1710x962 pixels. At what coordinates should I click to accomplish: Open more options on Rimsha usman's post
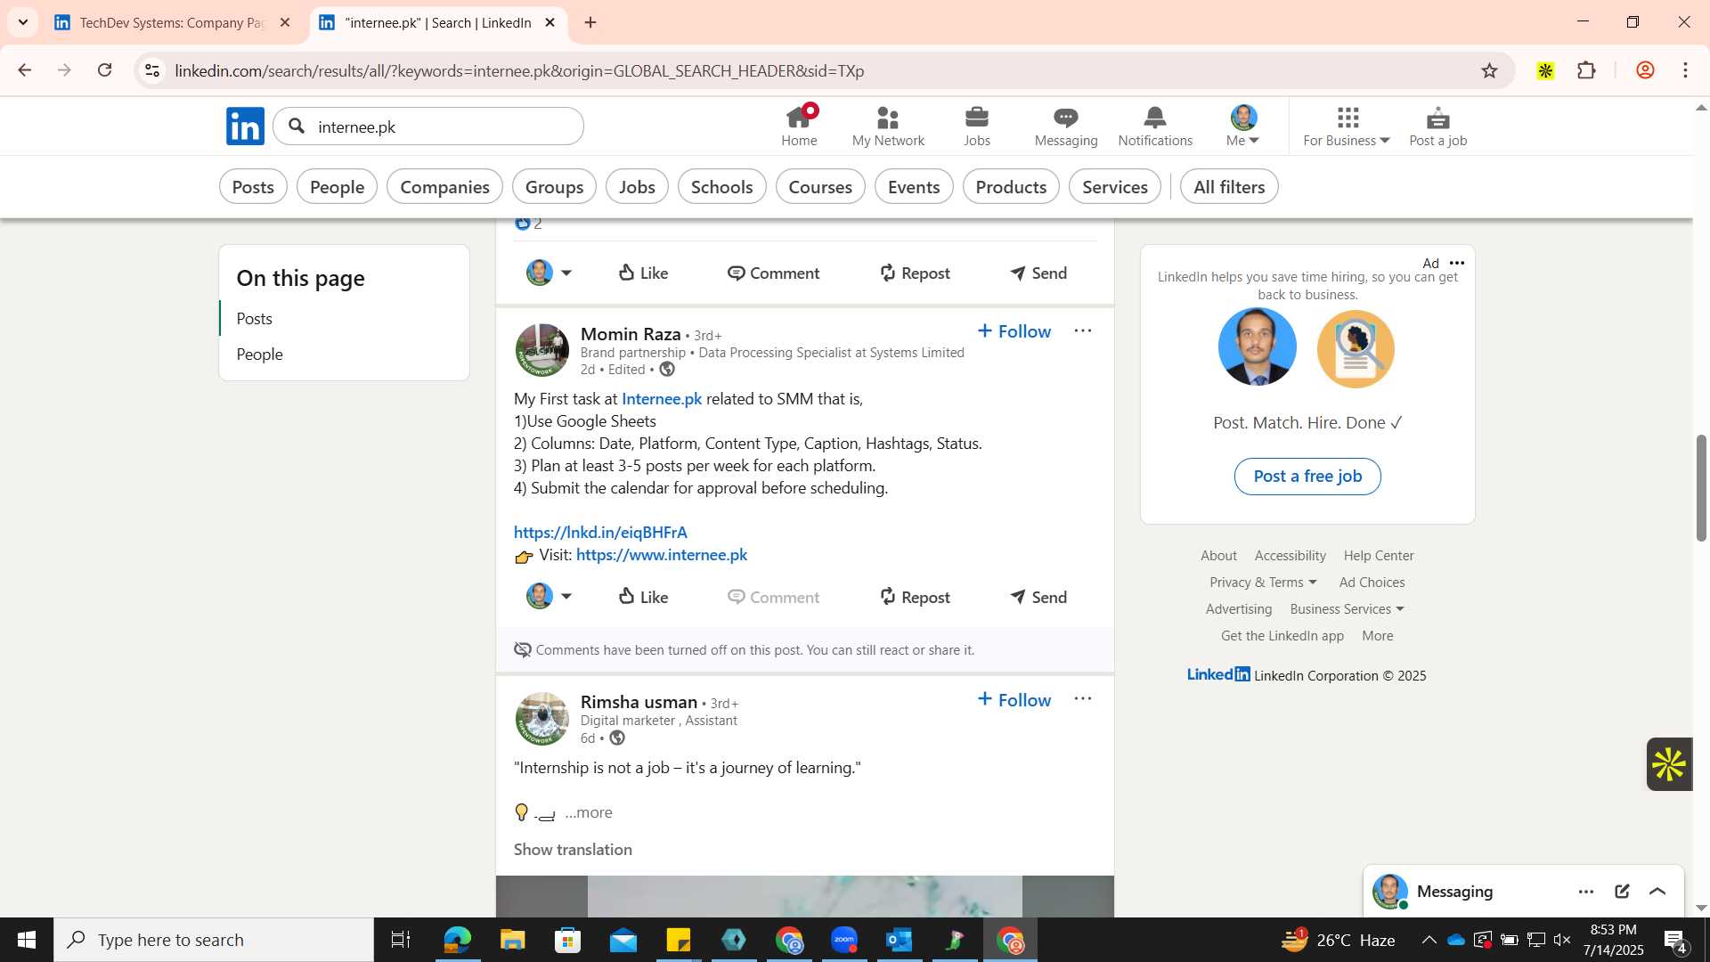[x=1082, y=699]
